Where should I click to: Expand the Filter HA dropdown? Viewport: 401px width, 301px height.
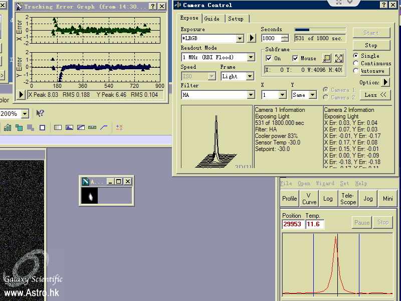pyautogui.click(x=251, y=95)
